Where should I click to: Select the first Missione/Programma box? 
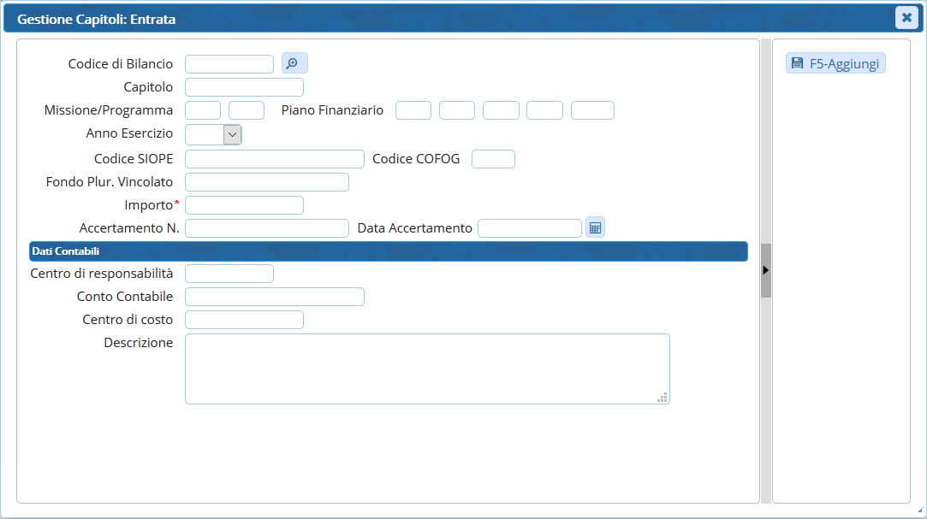pyautogui.click(x=203, y=110)
